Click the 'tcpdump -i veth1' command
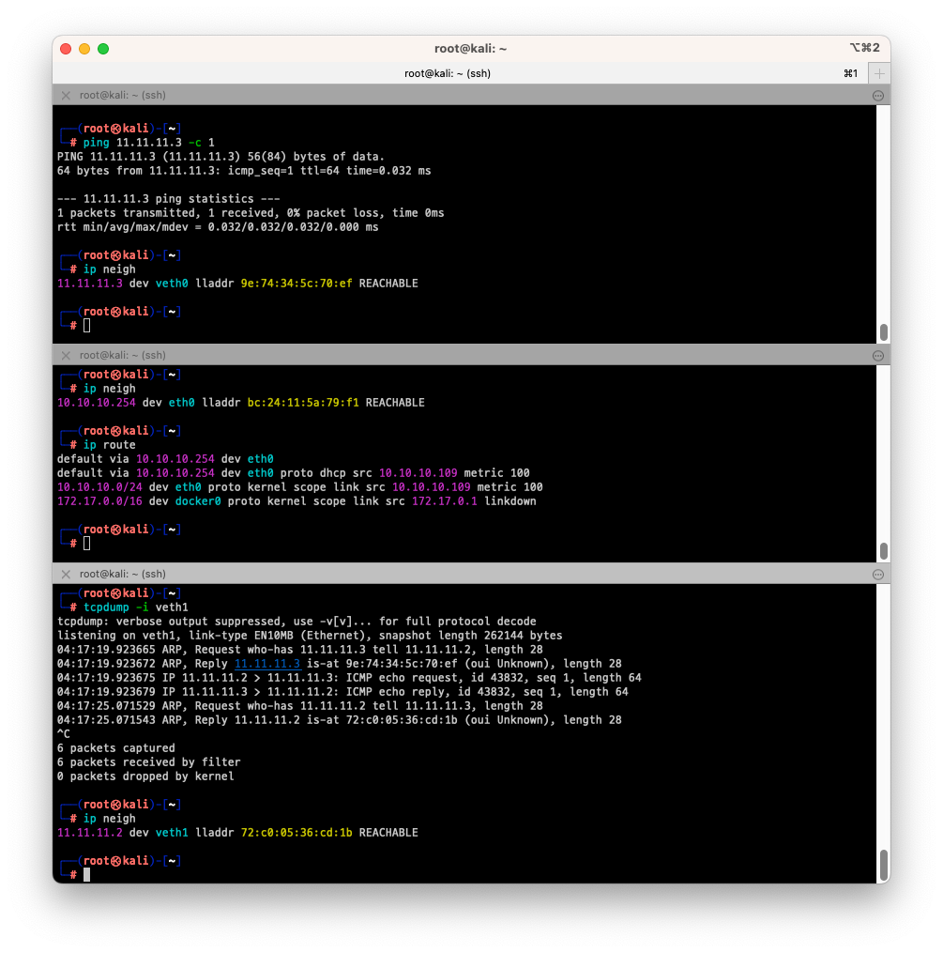Image resolution: width=943 pixels, height=953 pixels. coord(136,607)
